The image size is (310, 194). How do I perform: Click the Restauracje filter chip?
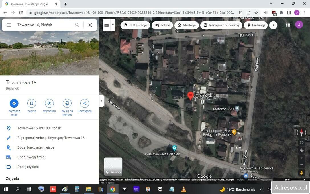[135, 25]
